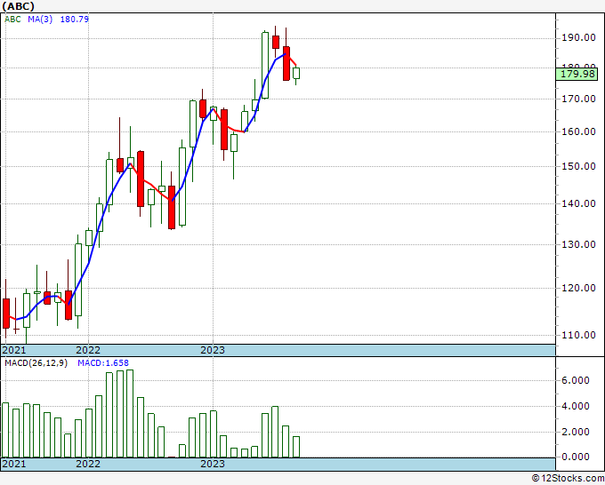Click the green ABC legend label
The width and height of the screenshot is (605, 485).
[12, 19]
